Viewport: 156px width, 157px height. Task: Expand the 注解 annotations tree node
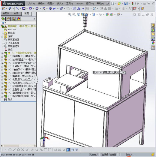(2, 37)
